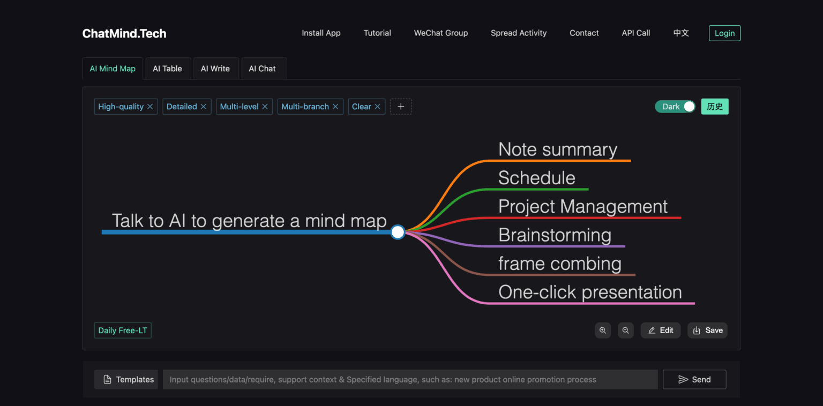
Task: Open the API Call page
Action: pyautogui.click(x=636, y=33)
